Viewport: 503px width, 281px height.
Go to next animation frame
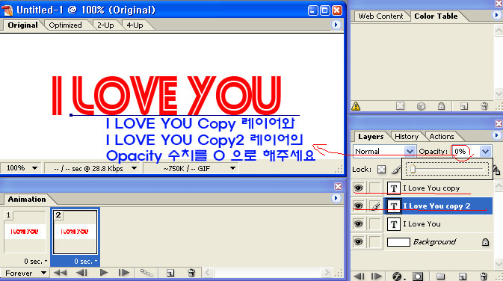point(123,273)
